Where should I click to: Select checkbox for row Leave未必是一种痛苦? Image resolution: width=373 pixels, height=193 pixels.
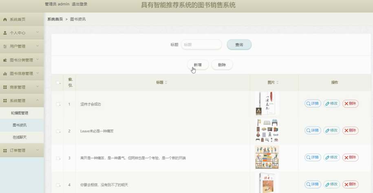58,131
